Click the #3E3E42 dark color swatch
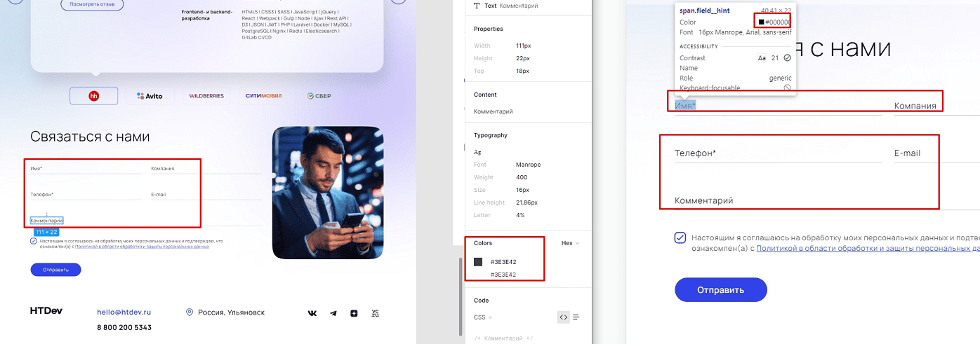 click(x=478, y=262)
